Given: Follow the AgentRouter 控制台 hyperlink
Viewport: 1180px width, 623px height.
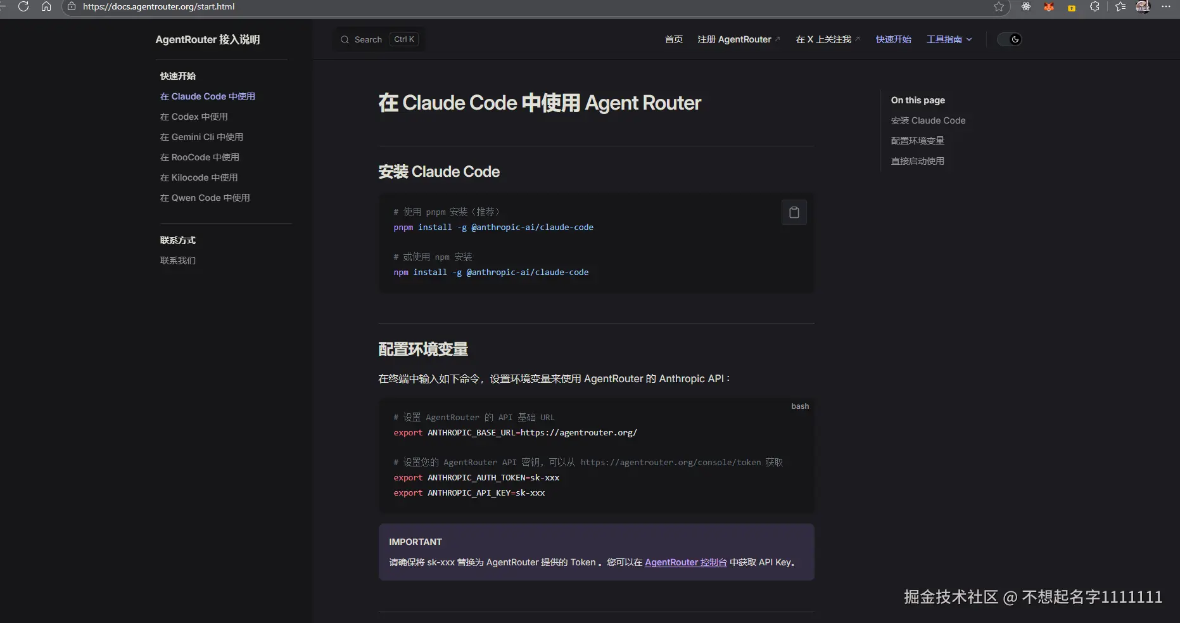Looking at the screenshot, I should pyautogui.click(x=686, y=562).
